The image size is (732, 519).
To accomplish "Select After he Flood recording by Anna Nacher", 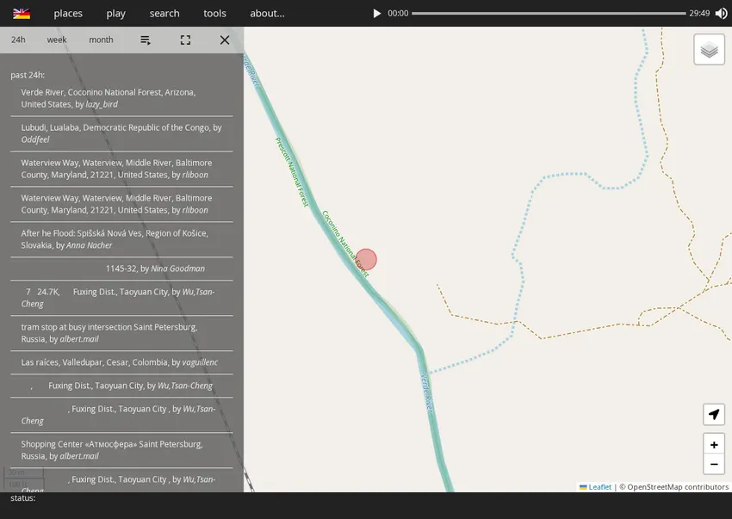I will [121, 239].
